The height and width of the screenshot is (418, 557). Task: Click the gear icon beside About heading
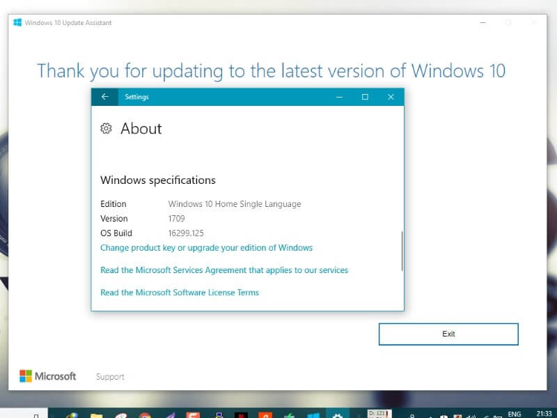[x=106, y=128]
